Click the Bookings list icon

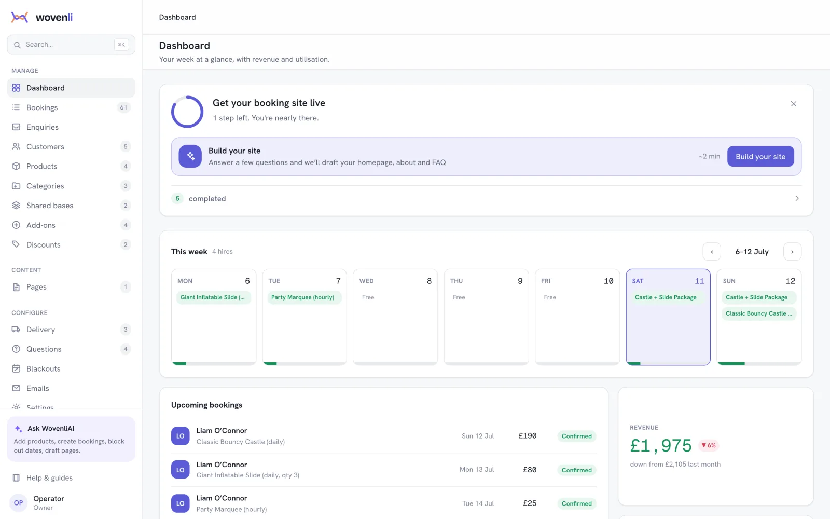point(16,107)
